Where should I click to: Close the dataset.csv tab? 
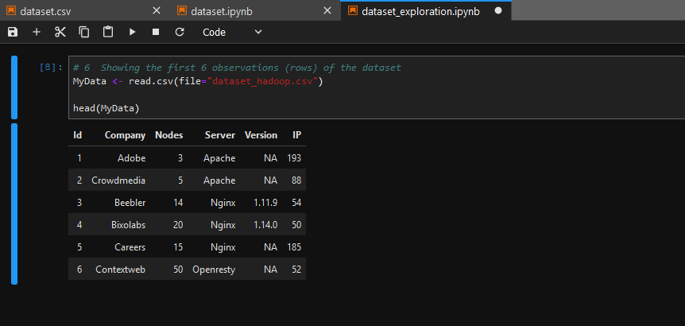tap(157, 11)
